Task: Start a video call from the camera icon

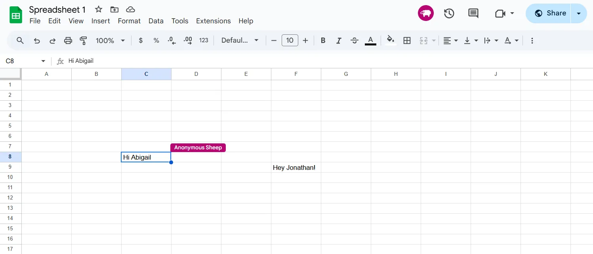Action: [x=501, y=13]
